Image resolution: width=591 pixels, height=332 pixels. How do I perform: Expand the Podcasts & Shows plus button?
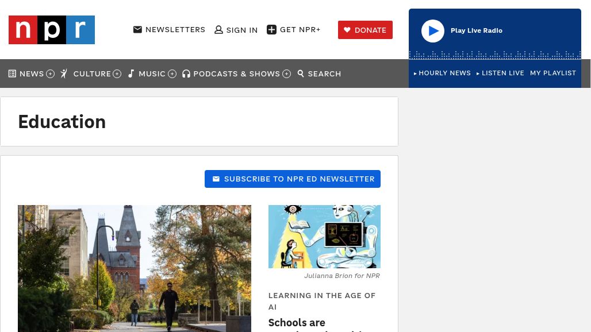tap(287, 74)
